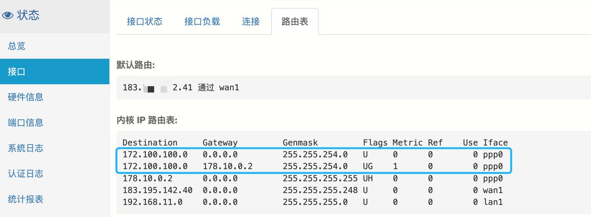
Task: Click the Genmask column header
Action: click(x=300, y=143)
